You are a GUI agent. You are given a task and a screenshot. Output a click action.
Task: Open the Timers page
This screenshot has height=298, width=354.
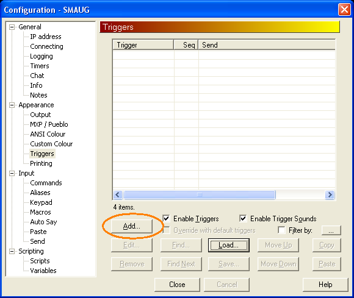(x=40, y=66)
